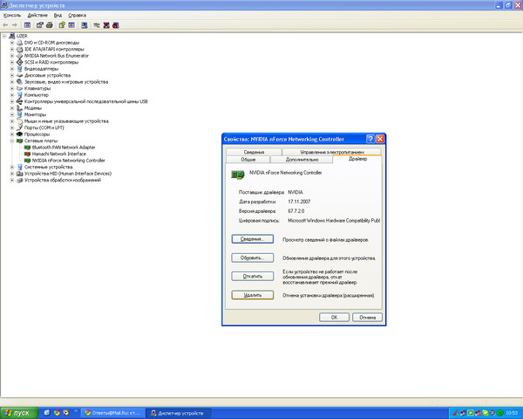Click the Uninstall device toolbar icon (red X)

tap(106, 25)
